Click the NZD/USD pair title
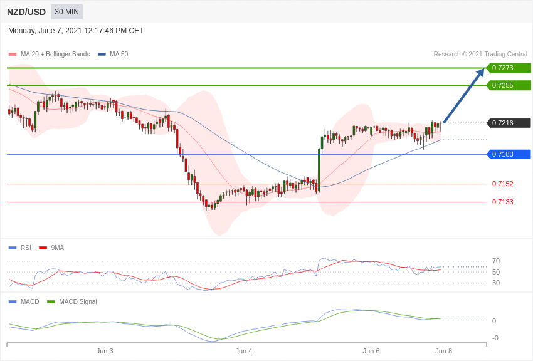 pyautogui.click(x=26, y=12)
